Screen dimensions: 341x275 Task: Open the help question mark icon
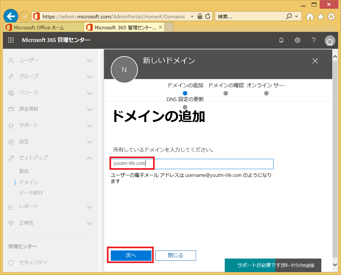(x=314, y=40)
